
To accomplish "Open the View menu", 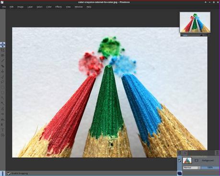I will (x=68, y=7).
